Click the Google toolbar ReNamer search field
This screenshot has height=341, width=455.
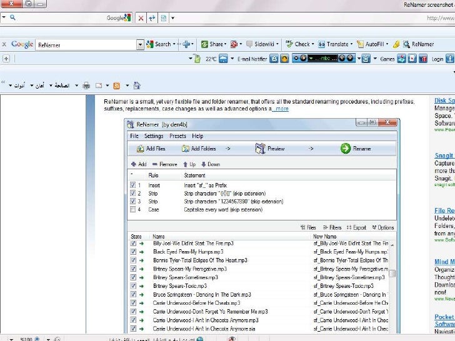tap(86, 45)
